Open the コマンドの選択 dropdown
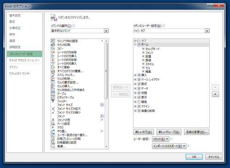230x168 pixels. click(x=106, y=31)
